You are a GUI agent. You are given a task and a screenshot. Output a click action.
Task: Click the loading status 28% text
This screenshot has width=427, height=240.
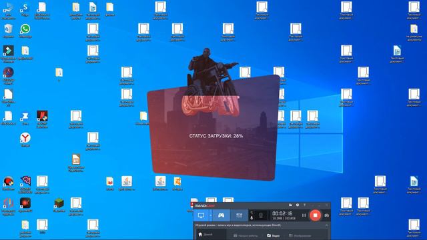pyautogui.click(x=216, y=136)
